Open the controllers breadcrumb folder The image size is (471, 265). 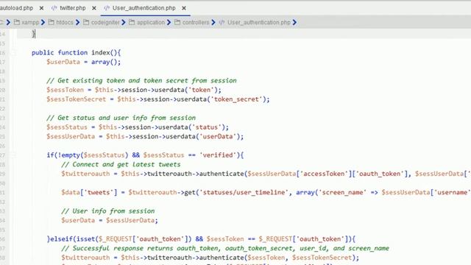(196, 22)
